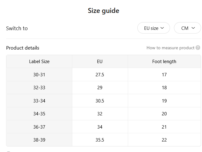The height and width of the screenshot is (152, 202).
Task: Select the 33-34 label size cell
Action: tap(39, 101)
